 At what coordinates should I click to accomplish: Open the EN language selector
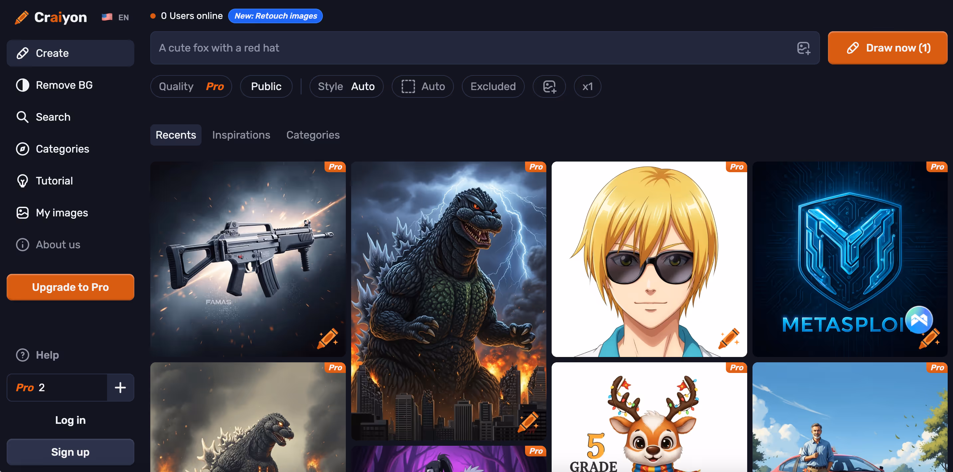click(x=115, y=17)
